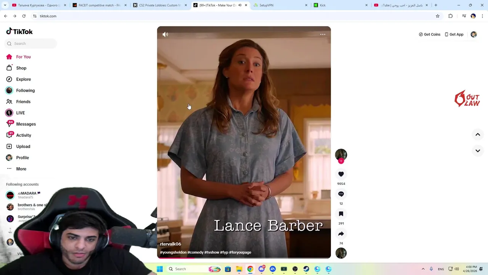Click the taskbar Search box
The height and width of the screenshot is (275, 488).
(195, 269)
